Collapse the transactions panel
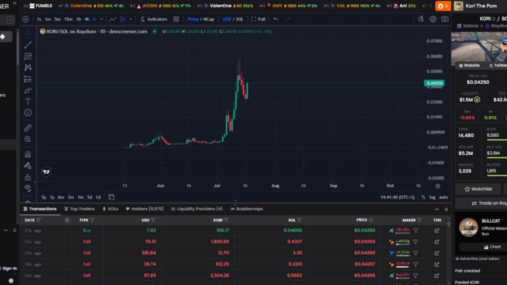Screen dimensions: 507x285 point(437,209)
